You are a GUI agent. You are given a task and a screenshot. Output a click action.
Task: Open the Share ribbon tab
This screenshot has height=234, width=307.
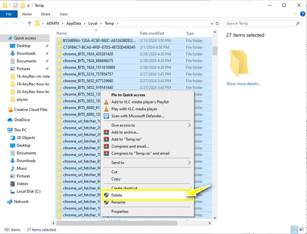tap(46, 14)
